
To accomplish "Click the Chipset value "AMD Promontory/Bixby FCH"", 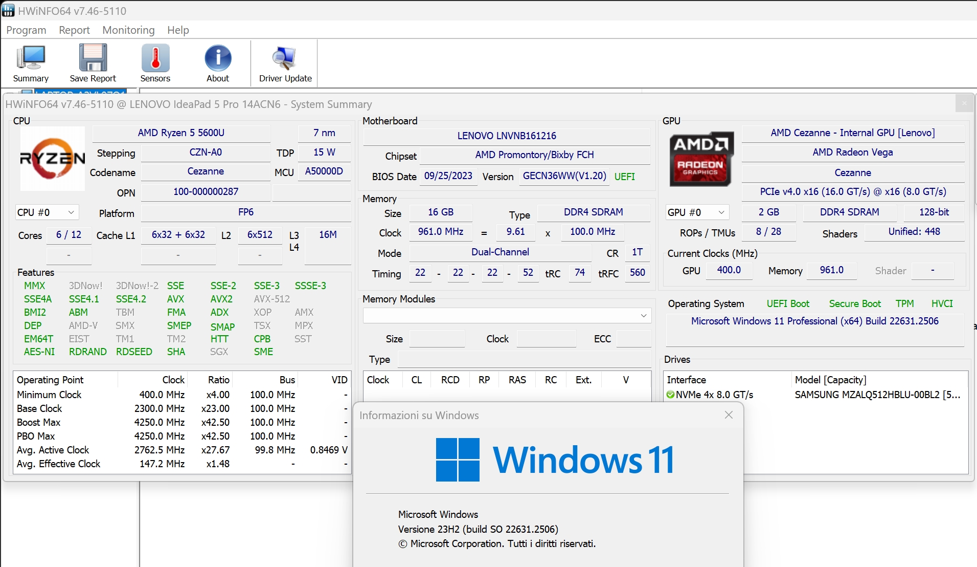I will click(535, 155).
